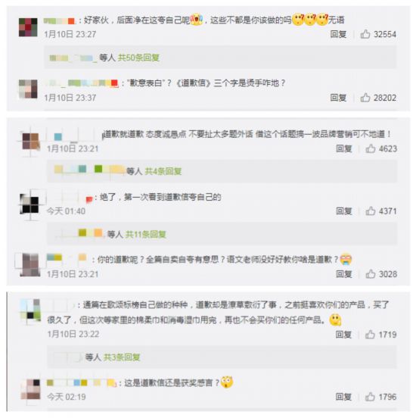Screen dimensions: 416x418
Task: Tap thumbs-up icon next to 4371
Action: tap(371, 211)
